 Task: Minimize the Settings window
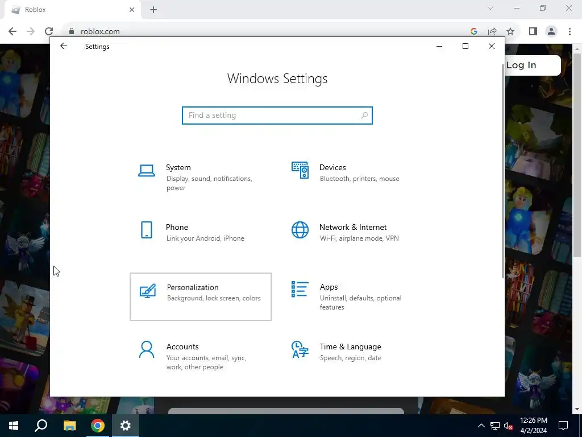[x=439, y=46]
